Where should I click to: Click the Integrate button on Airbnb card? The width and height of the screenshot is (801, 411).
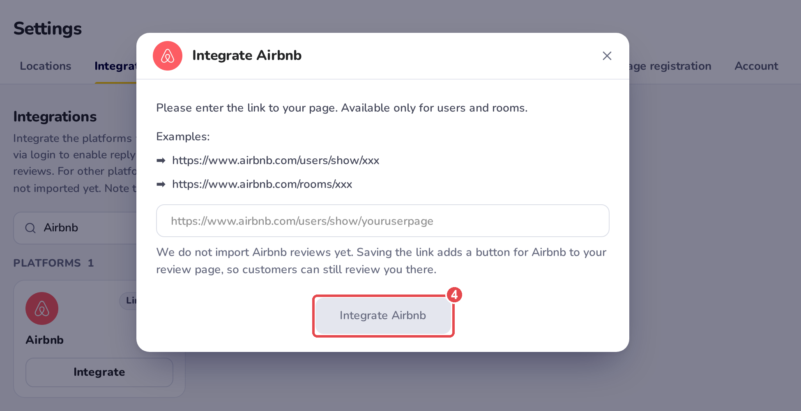coord(99,372)
